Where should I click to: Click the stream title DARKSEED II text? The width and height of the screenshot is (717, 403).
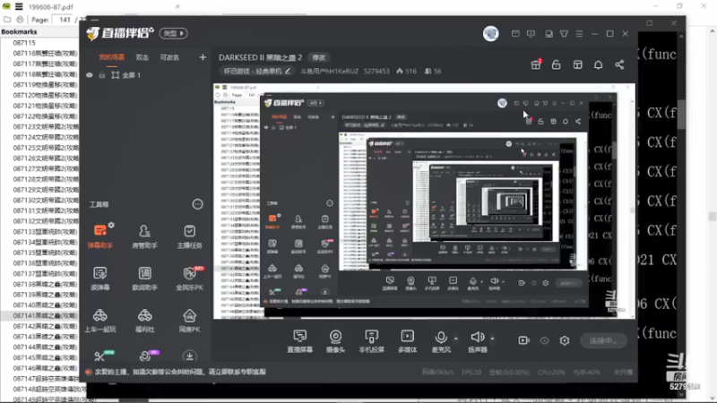260,57
